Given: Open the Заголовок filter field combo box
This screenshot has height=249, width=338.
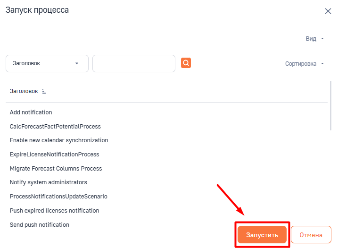Looking at the screenshot, I should (x=47, y=63).
